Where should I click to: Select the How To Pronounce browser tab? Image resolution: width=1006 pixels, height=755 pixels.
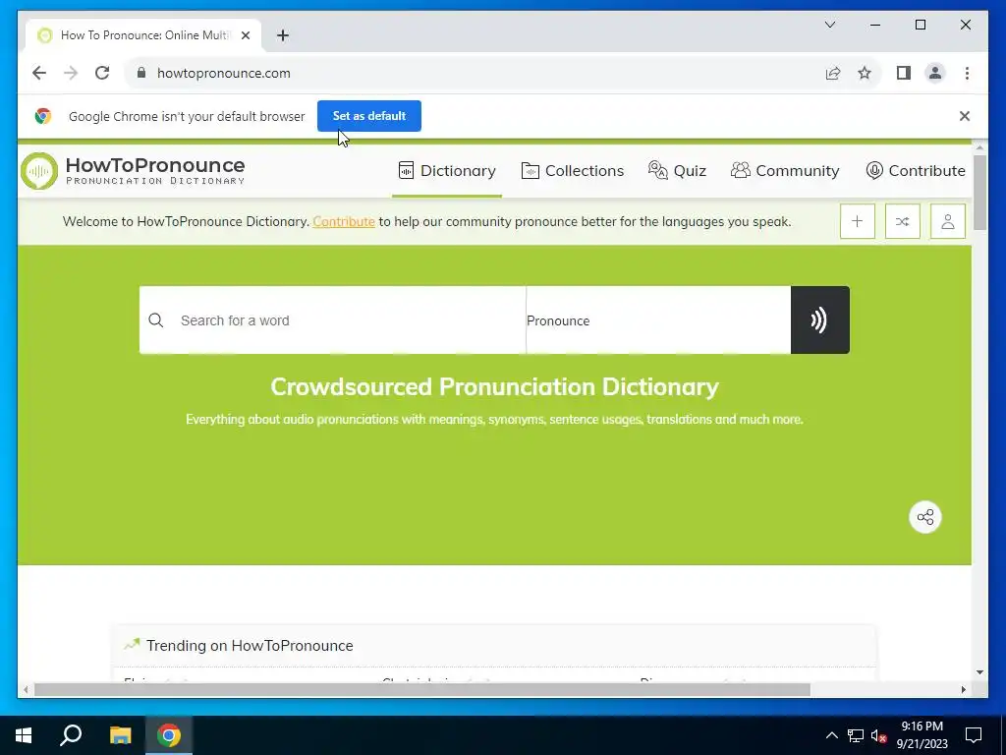point(143,35)
